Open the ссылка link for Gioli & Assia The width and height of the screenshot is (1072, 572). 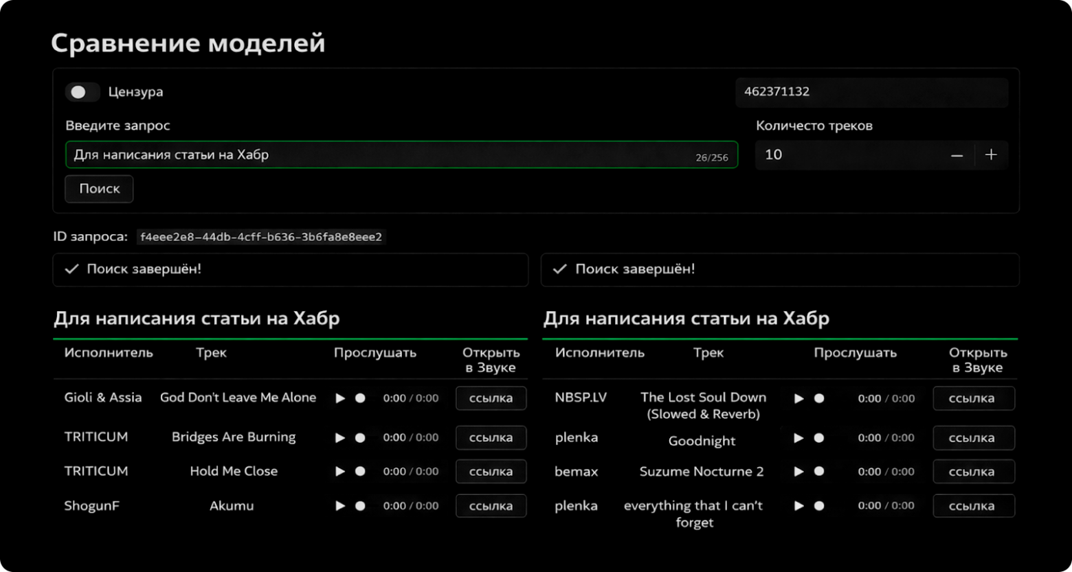point(491,398)
